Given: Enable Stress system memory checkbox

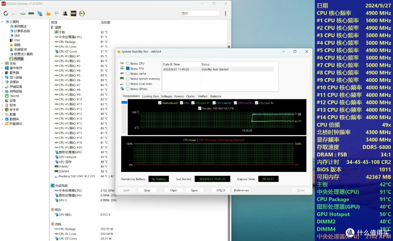Looking at the screenshot, I should 128,79.
